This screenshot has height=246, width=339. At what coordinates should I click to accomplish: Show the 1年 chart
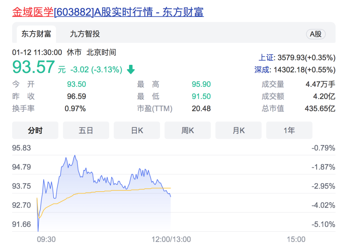[289, 130]
